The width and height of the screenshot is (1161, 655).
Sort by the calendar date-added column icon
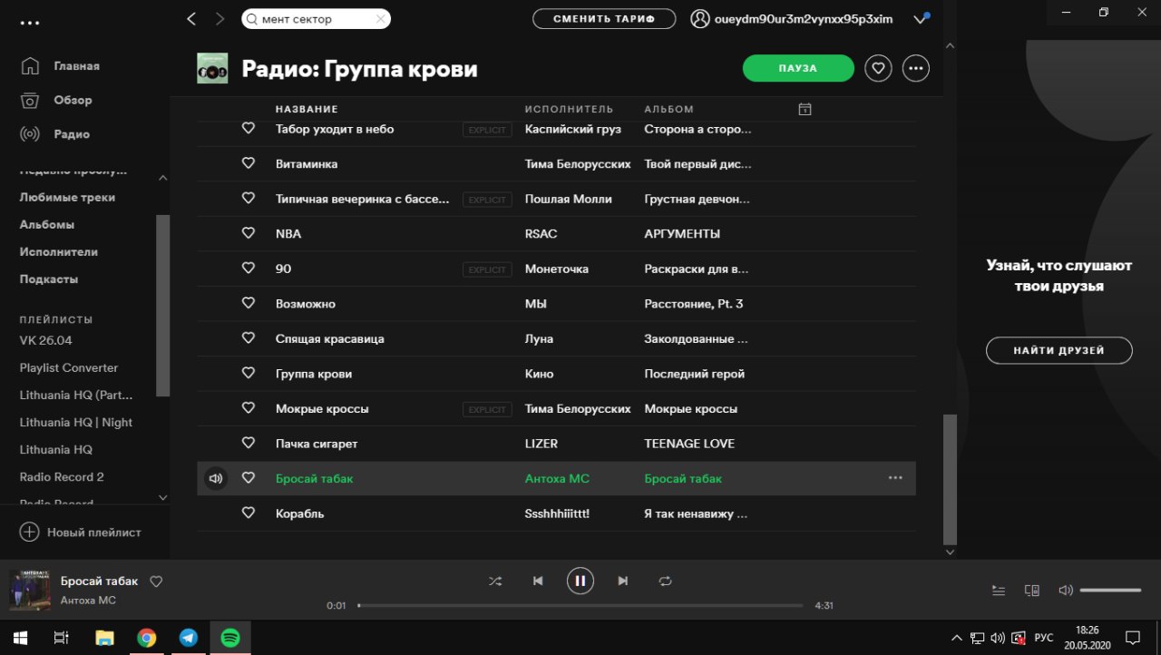(x=805, y=109)
